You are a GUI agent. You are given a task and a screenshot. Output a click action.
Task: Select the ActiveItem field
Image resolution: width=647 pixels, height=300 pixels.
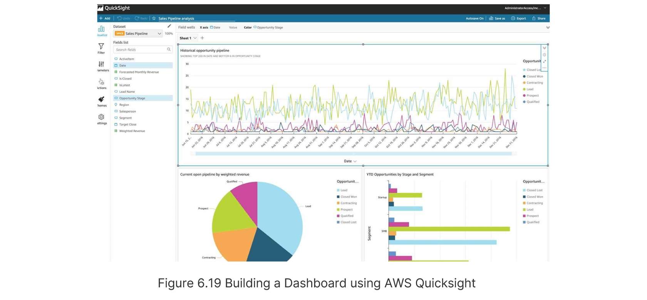(143, 59)
